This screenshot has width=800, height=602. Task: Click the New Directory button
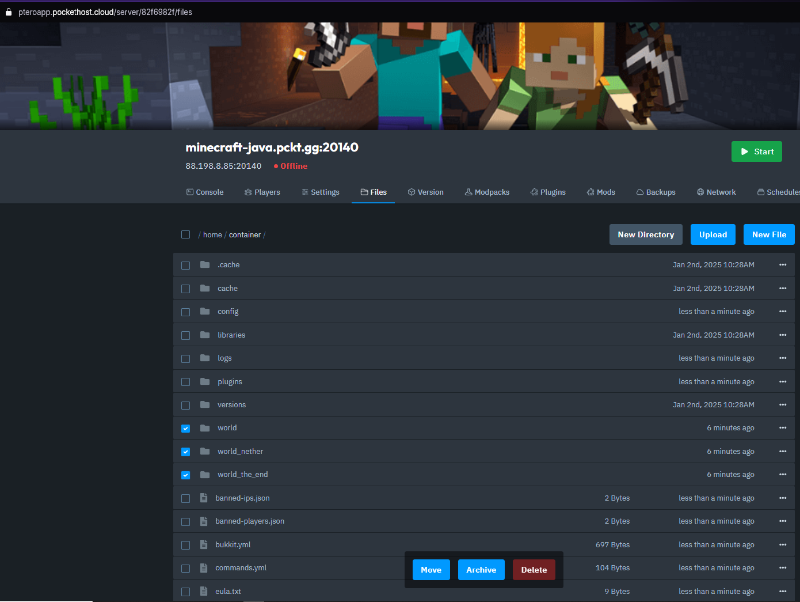(x=646, y=234)
